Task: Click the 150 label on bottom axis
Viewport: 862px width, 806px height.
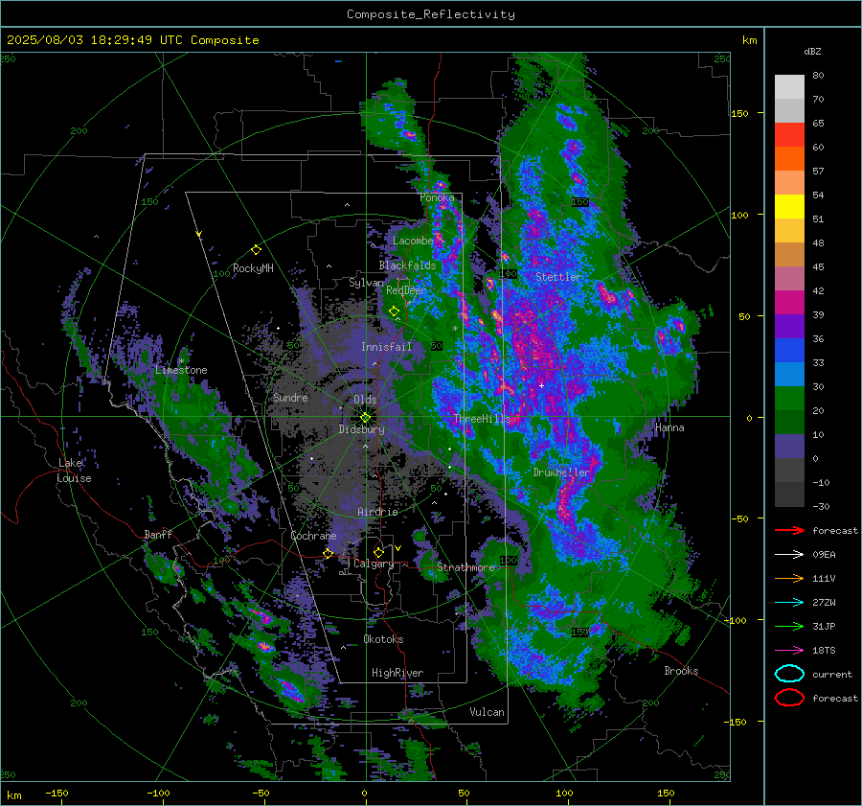Action: (666, 793)
